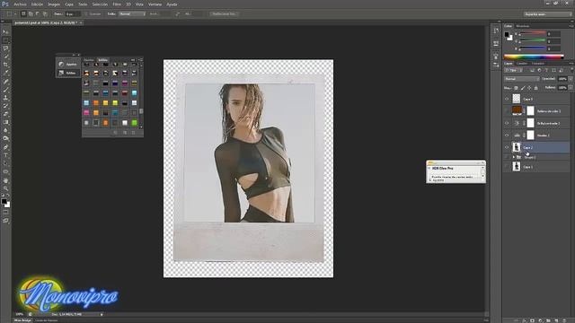Open the tool preset picker arrow
This screenshot has height=323, width=575.
[15, 14]
